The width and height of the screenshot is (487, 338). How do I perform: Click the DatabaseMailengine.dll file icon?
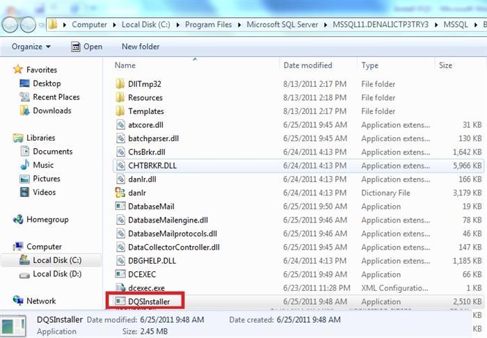pos(120,220)
